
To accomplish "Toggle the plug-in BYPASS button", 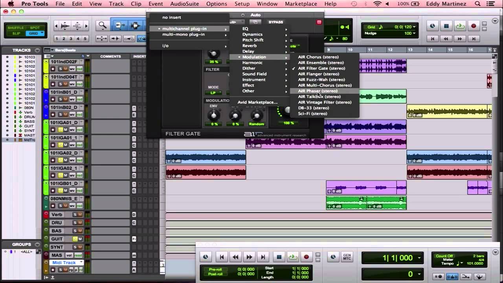I will click(275, 22).
